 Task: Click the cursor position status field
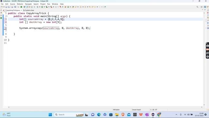pyautogui.click(x=154, y=109)
